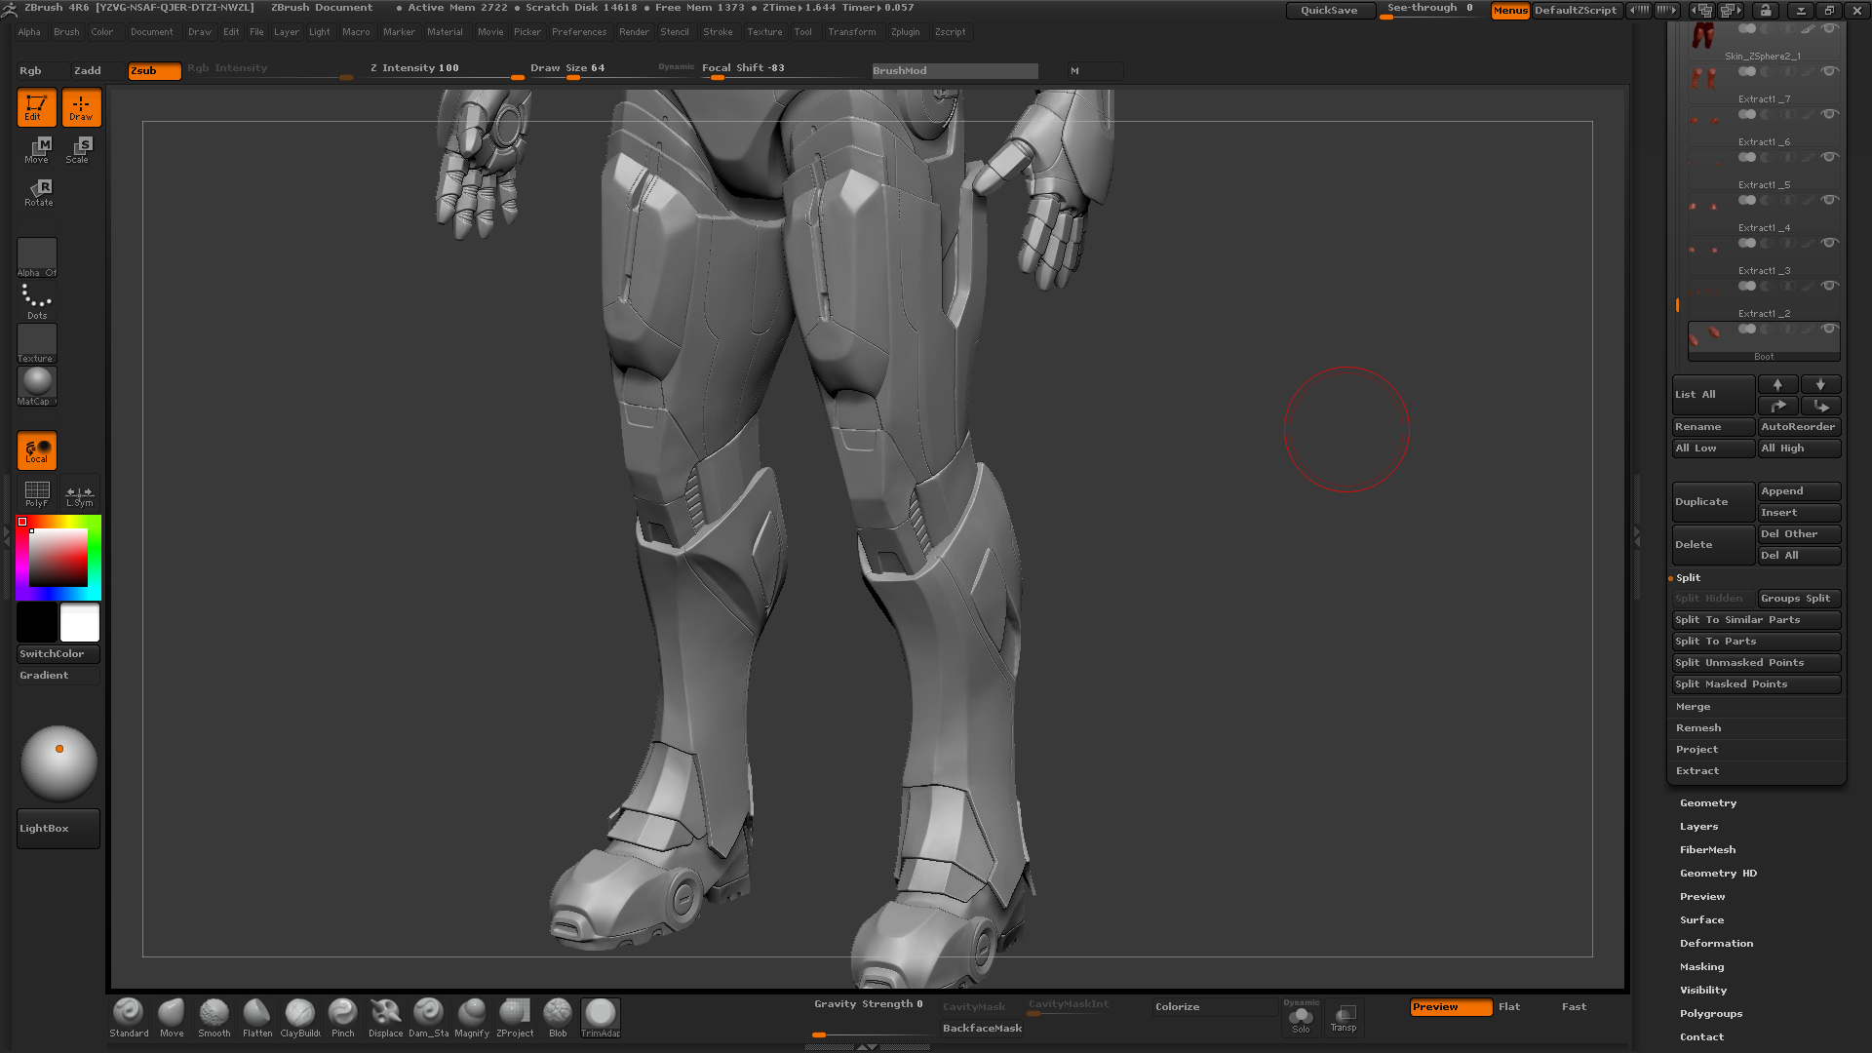Click the lock UI icon in title bar
The width and height of the screenshot is (1872, 1053).
click(1766, 10)
